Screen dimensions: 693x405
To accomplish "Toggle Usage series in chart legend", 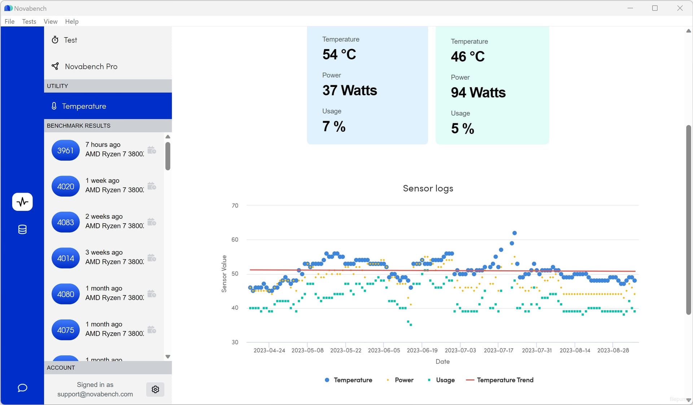I will pyautogui.click(x=441, y=380).
